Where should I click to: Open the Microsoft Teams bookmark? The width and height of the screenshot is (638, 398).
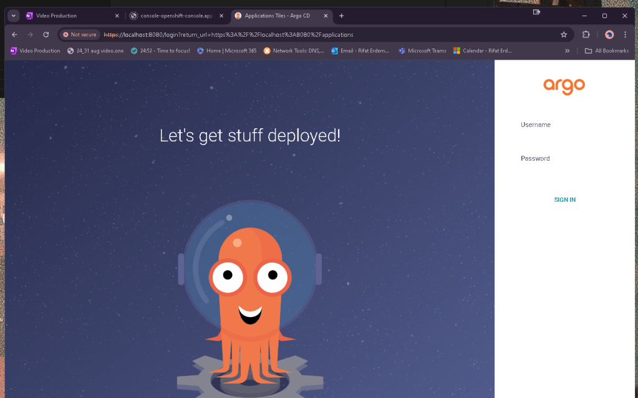(x=422, y=51)
